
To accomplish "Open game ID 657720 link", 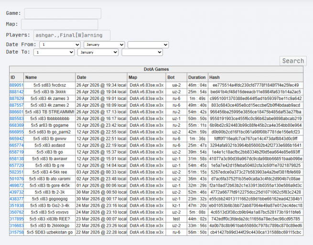I will 17,166.
